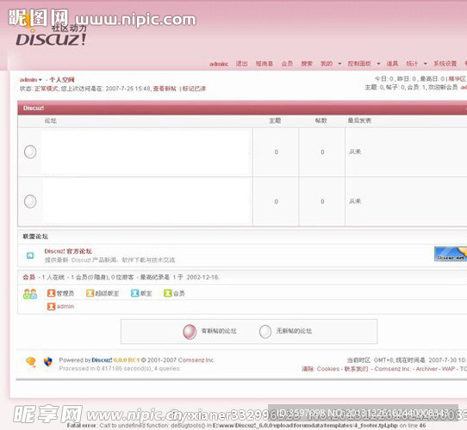
Task: Click the 标记已读 link
Action: [194, 89]
